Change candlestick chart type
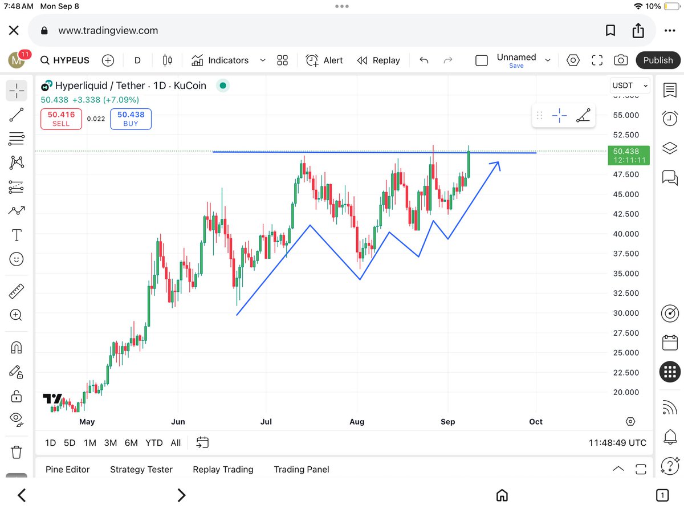This screenshot has width=684, height=513. click(x=167, y=60)
